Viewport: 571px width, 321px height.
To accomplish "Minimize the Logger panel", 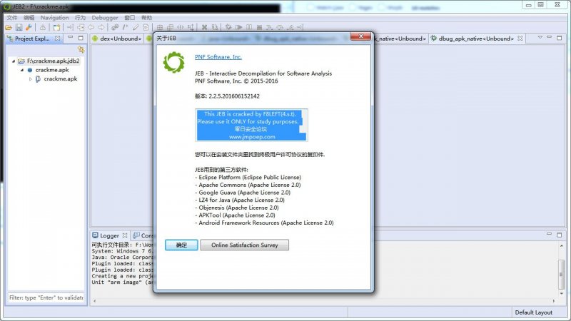I will point(549,234).
